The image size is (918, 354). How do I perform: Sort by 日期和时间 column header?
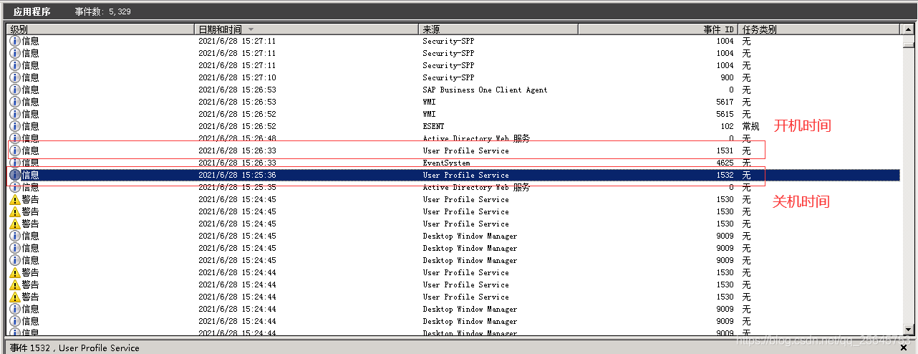tap(306, 29)
